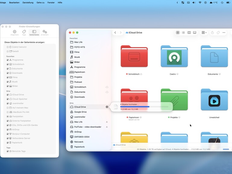Toggle the AirDrop checkbox in settings
Screen dimensions: 232x174
[x=8, y=129]
